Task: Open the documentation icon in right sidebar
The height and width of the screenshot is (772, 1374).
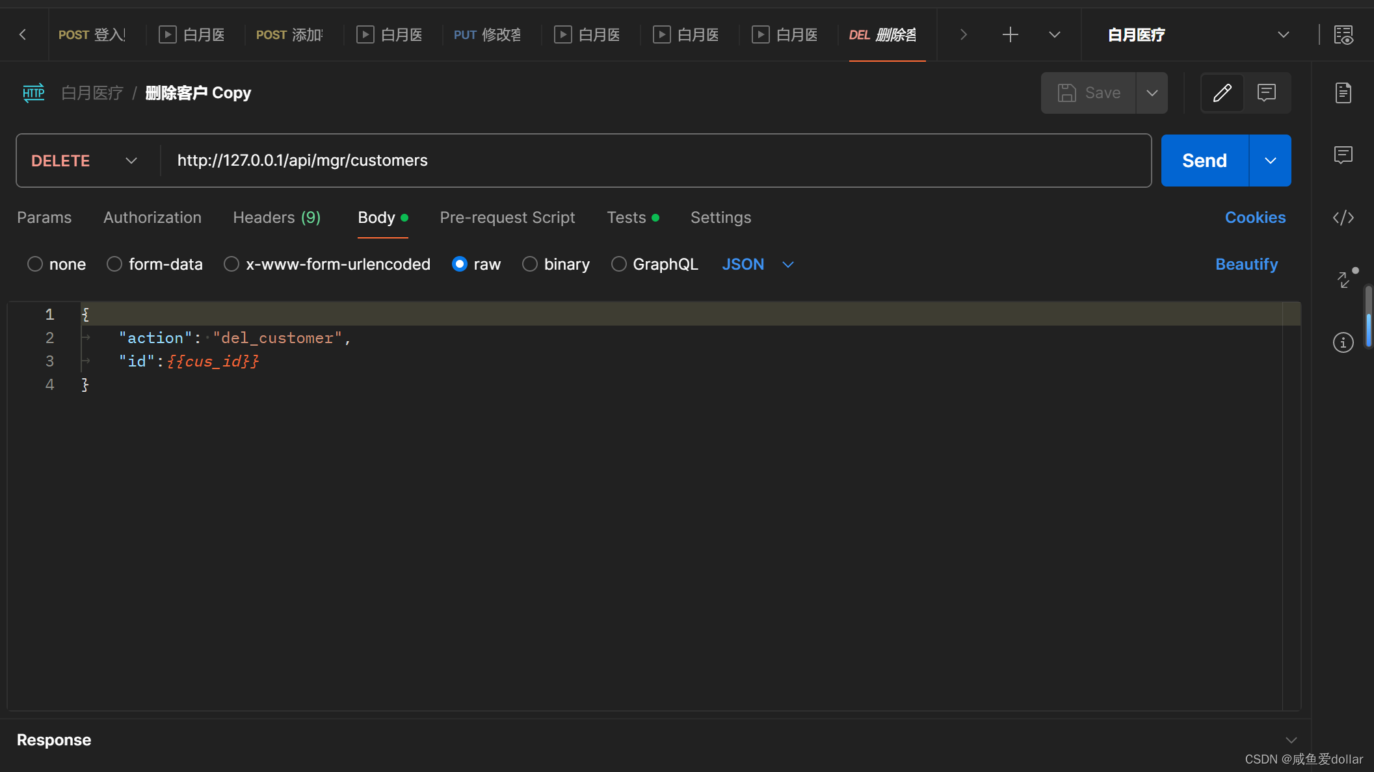Action: [x=1343, y=93]
